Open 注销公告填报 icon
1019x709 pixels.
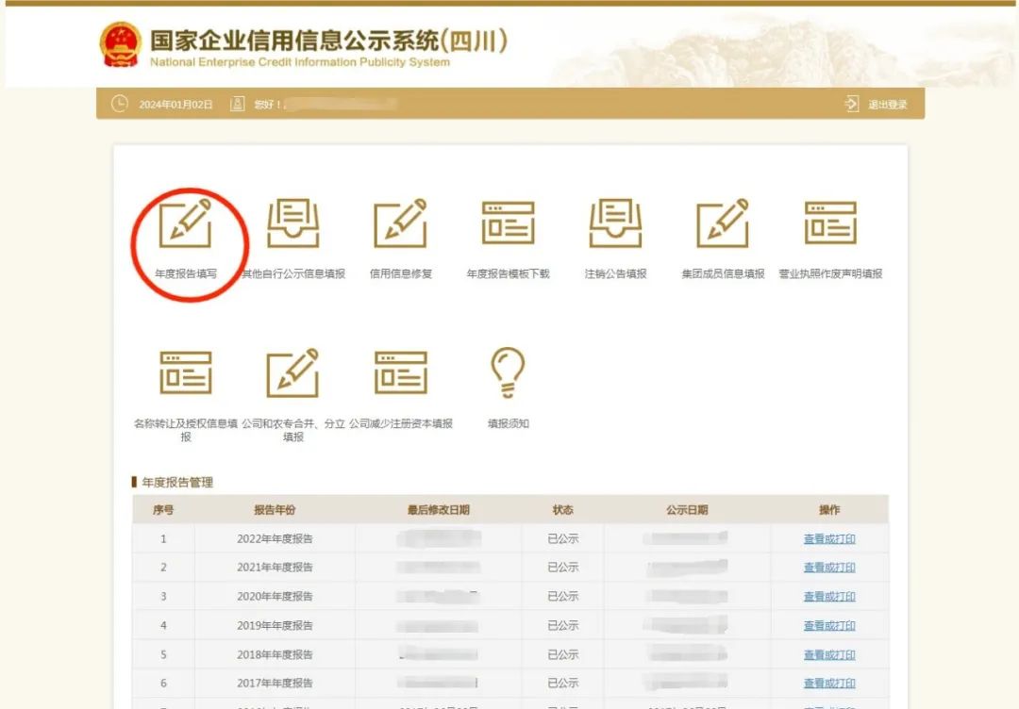click(x=615, y=225)
